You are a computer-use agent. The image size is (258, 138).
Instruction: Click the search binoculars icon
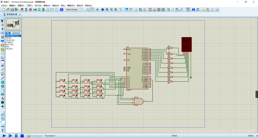click(194, 10)
